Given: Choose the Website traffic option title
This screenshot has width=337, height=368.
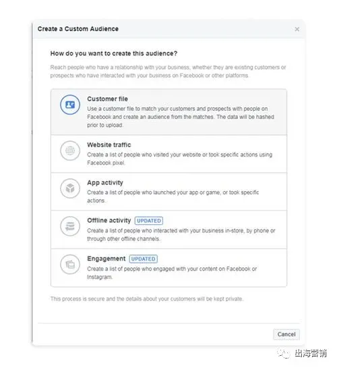Looking at the screenshot, I should pyautogui.click(x=109, y=144).
